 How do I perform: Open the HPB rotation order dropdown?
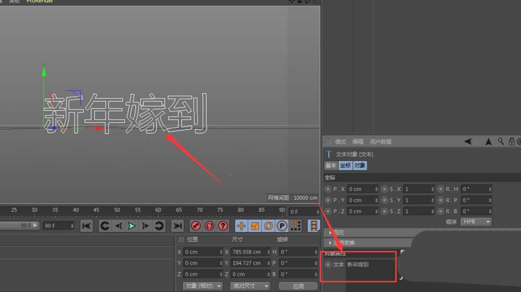coord(476,222)
